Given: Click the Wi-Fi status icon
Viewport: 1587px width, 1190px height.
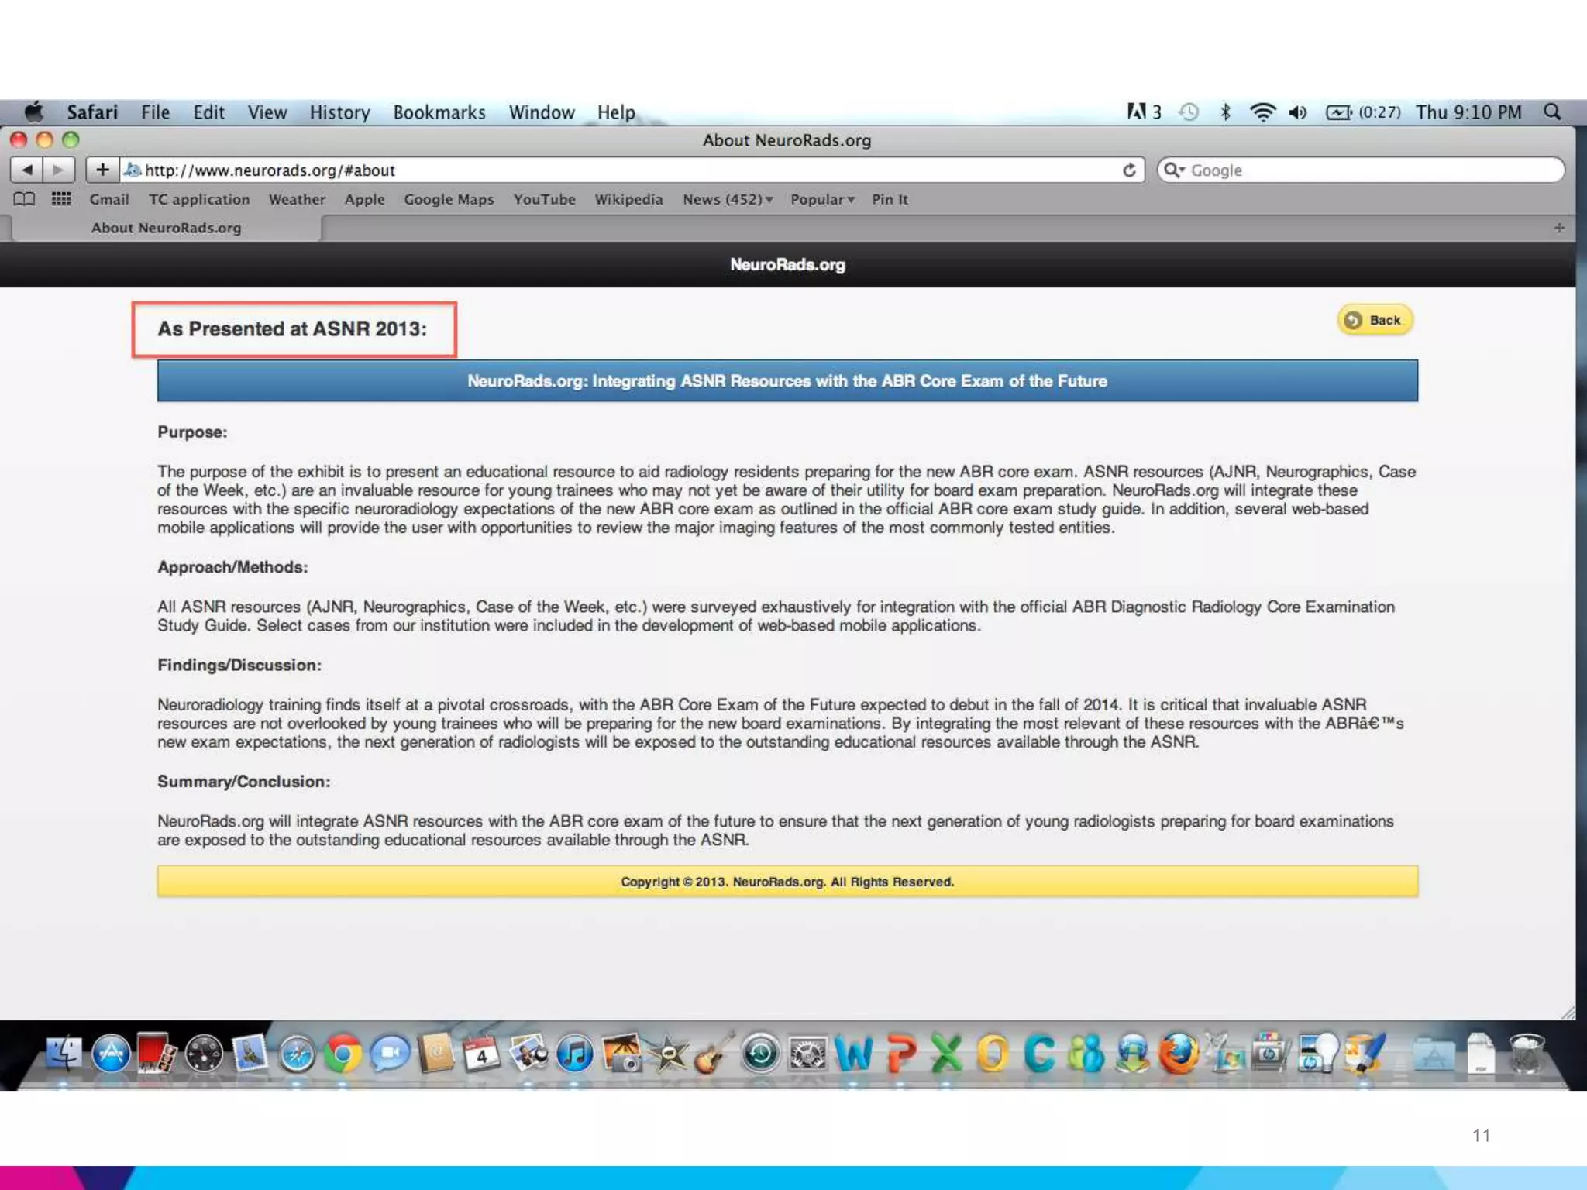Looking at the screenshot, I should [x=1262, y=112].
